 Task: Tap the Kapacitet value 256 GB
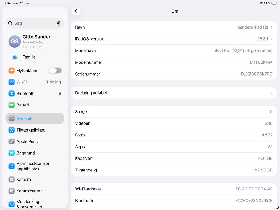(x=265, y=158)
